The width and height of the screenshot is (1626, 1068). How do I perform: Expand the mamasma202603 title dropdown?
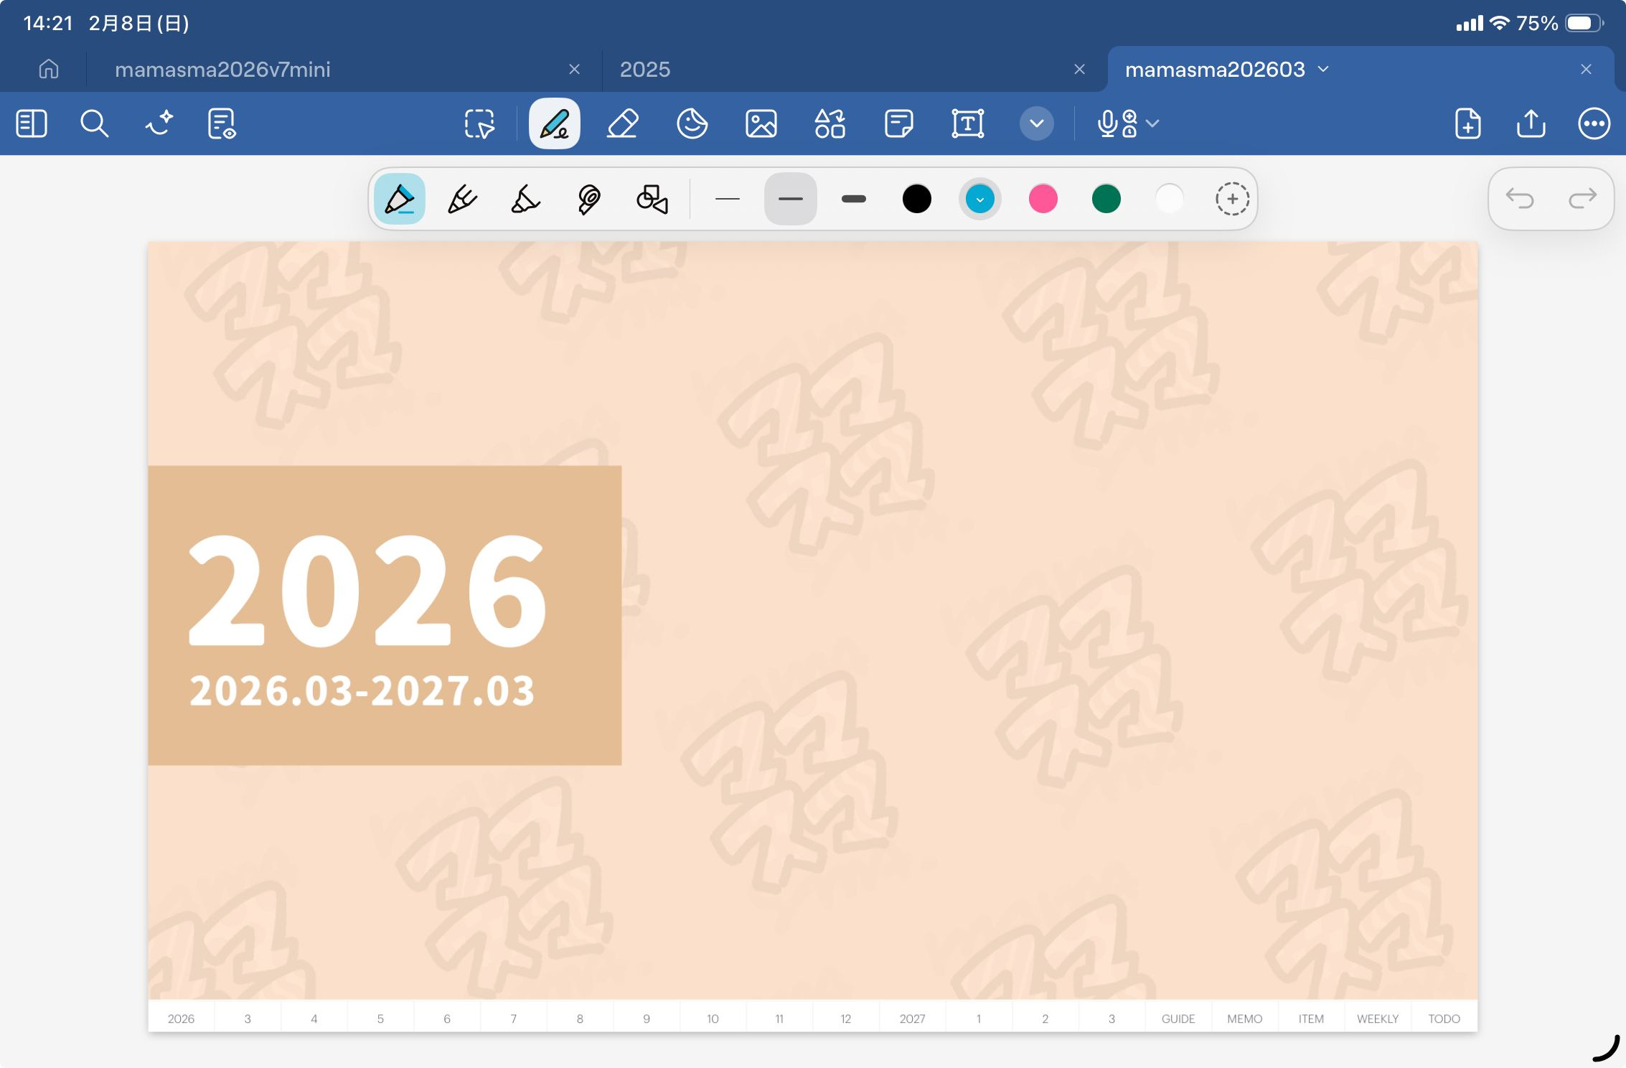coord(1324,69)
